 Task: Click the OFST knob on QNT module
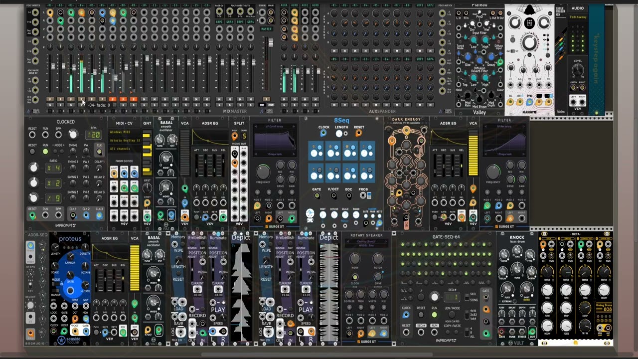coord(147,188)
